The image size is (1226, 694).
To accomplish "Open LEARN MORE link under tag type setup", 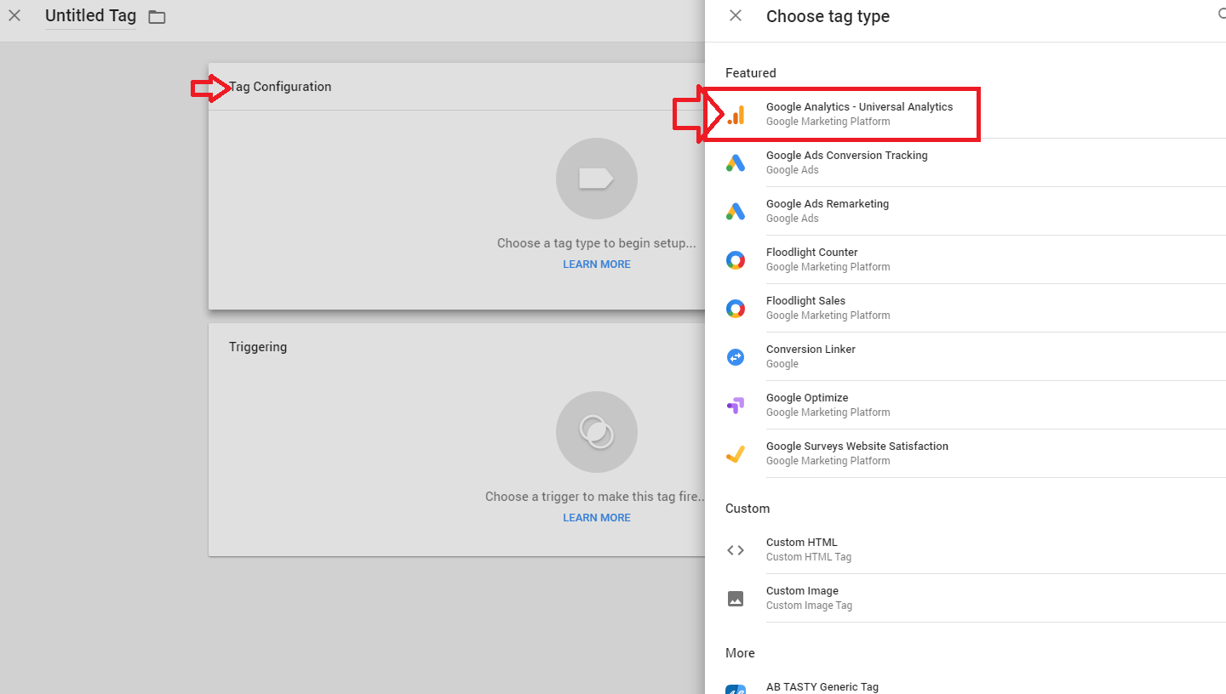I will pos(597,265).
